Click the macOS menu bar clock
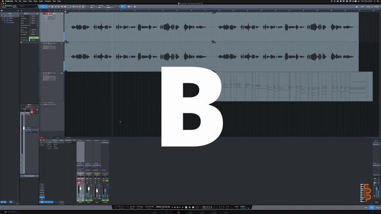The image size is (381, 214). [x=367, y=1]
